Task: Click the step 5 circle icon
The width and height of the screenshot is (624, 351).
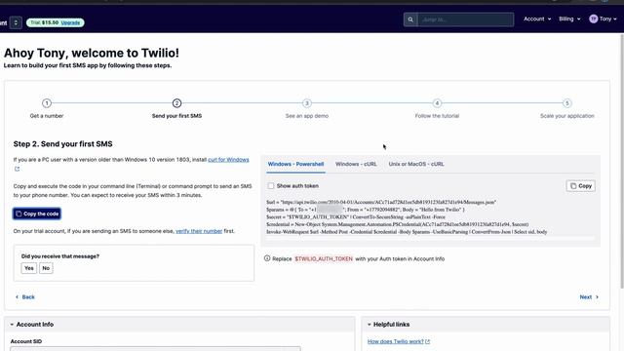Action: (567, 103)
